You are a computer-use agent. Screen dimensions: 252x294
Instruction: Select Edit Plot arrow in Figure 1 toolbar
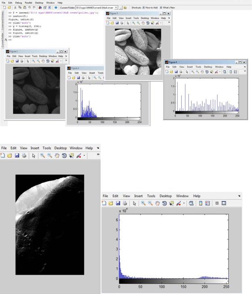[x=28, y=61]
